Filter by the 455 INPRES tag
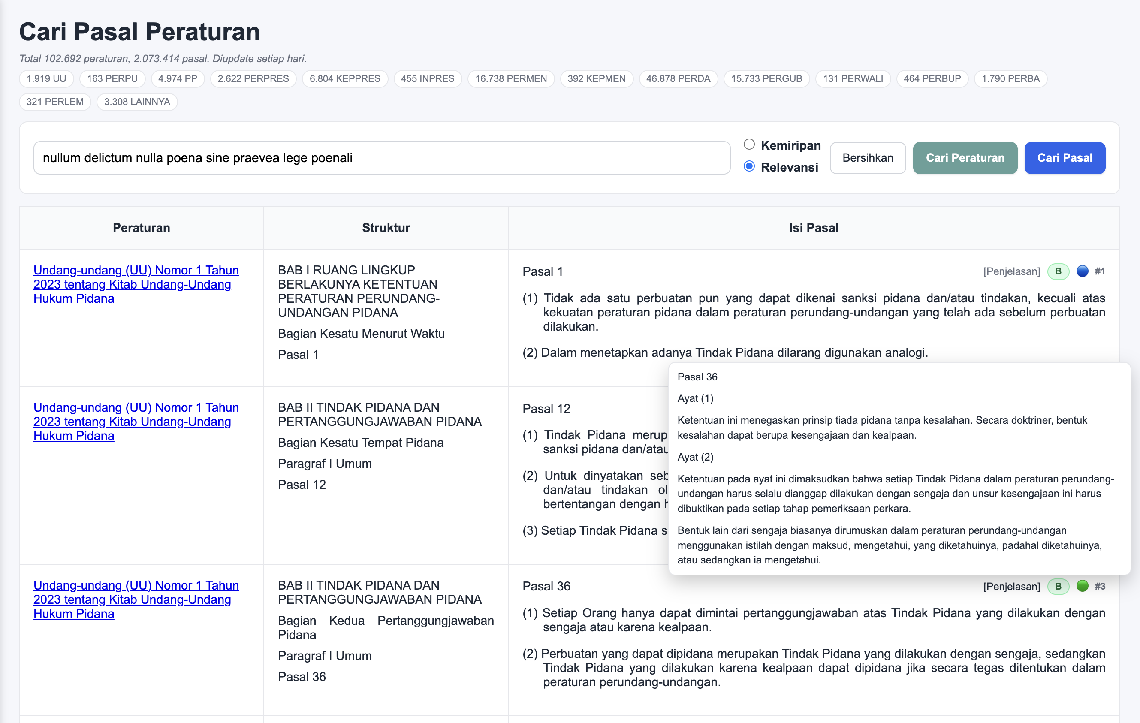This screenshot has width=1140, height=723. [x=428, y=78]
